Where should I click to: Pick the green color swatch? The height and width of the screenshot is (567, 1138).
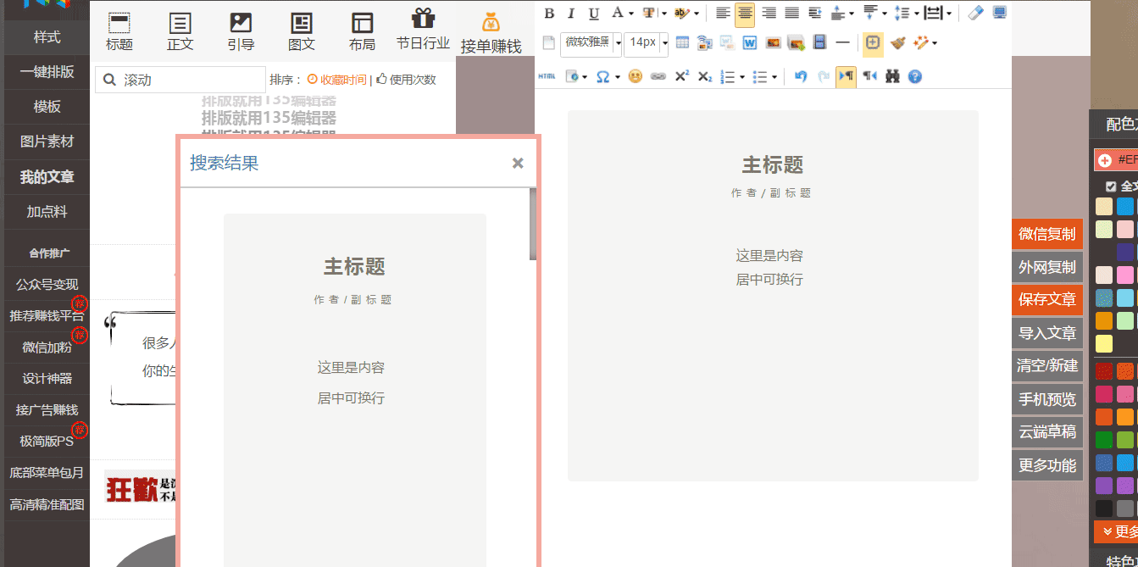tap(1103, 440)
